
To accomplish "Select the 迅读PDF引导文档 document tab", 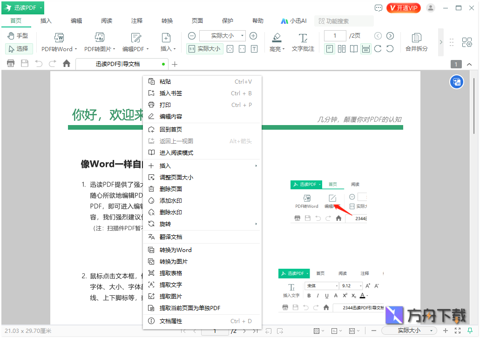I will [122, 64].
